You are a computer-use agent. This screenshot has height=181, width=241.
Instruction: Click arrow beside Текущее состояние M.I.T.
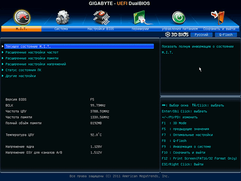(3, 46)
